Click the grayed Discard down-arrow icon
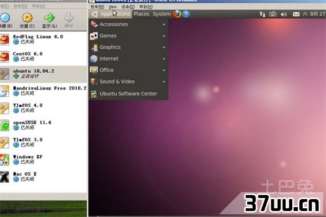This screenshot has height=217, width=326. pyautogui.click(x=68, y=17)
